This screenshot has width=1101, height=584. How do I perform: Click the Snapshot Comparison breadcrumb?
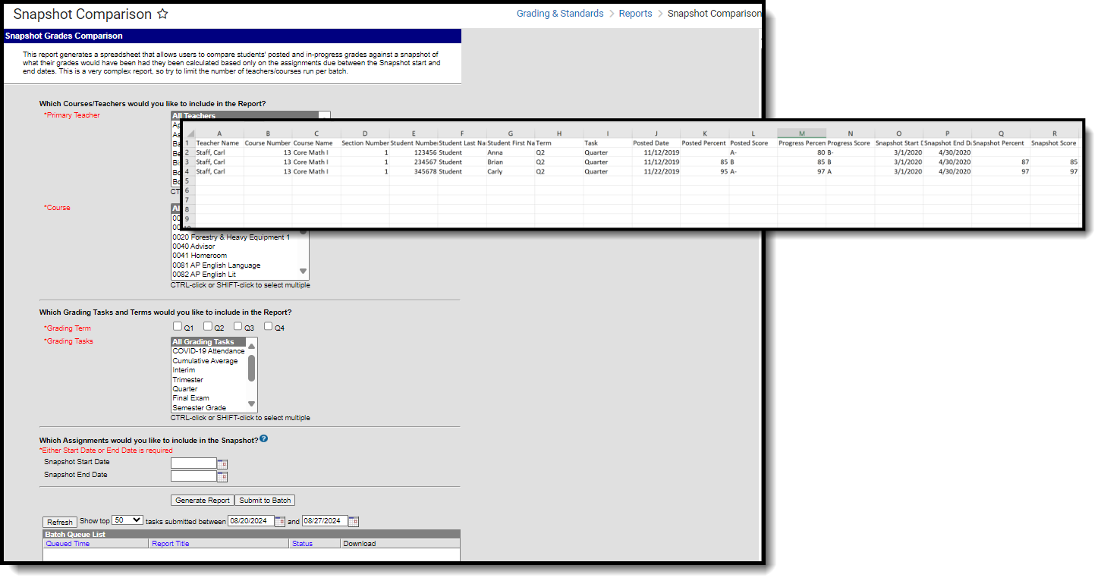click(x=714, y=14)
